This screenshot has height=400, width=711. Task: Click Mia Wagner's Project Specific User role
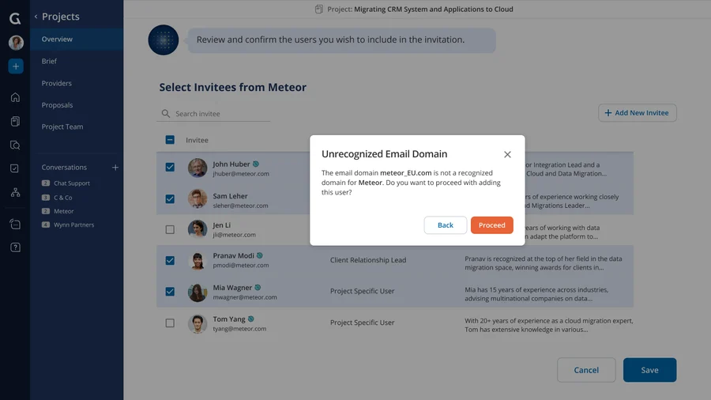(363, 291)
